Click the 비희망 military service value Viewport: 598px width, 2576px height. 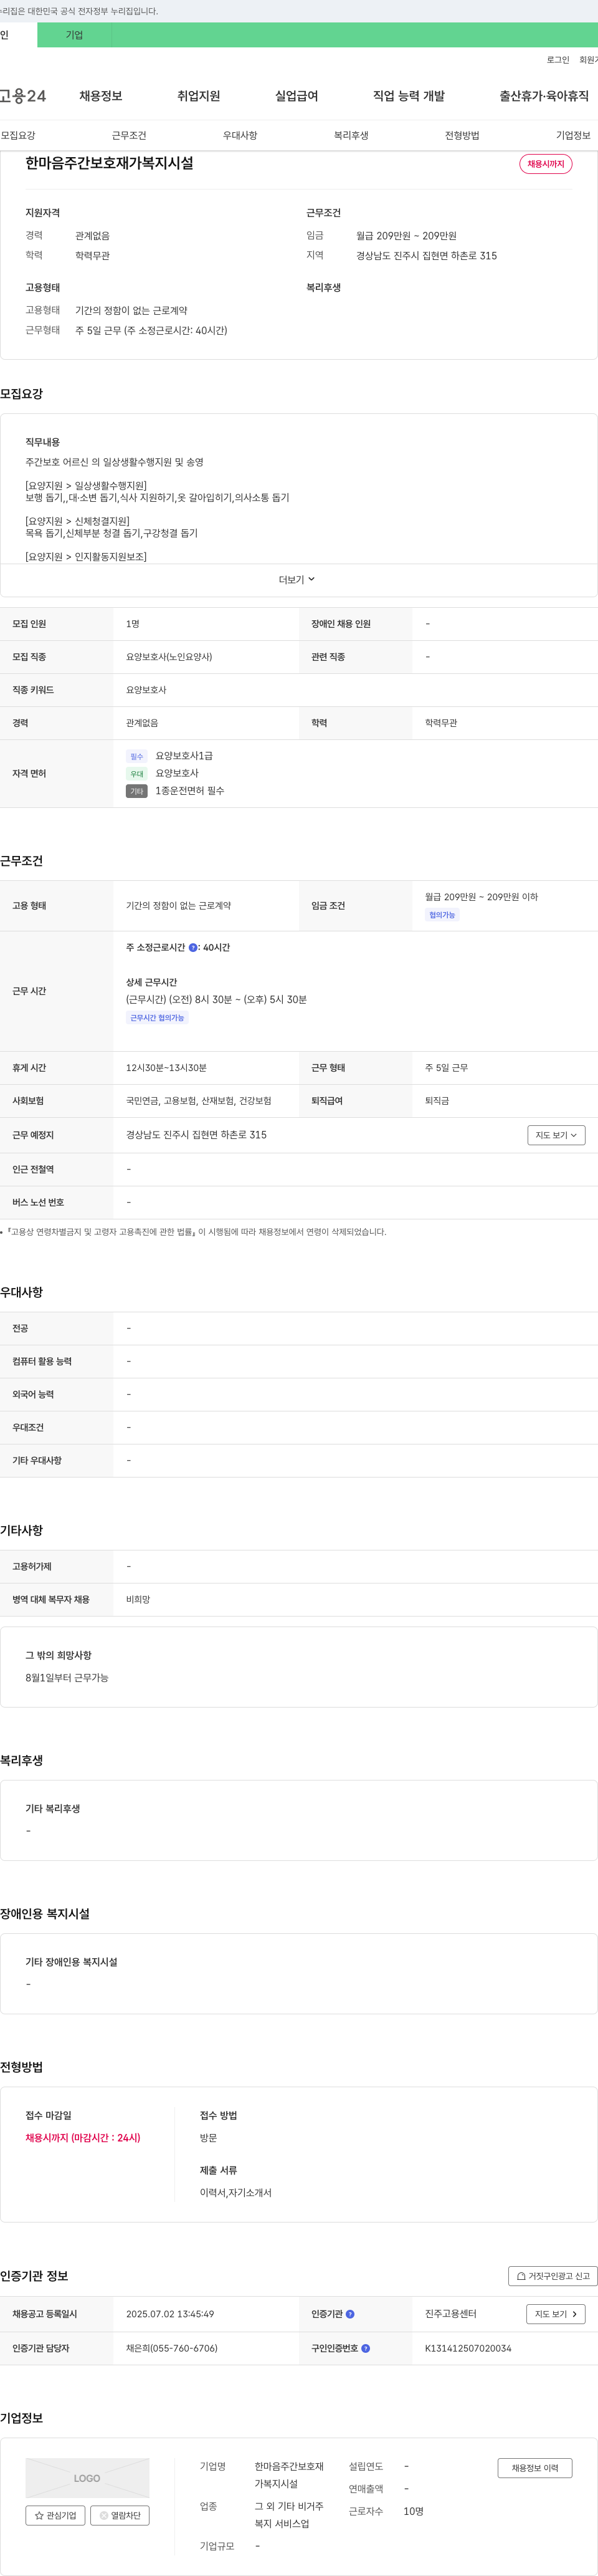(138, 1600)
